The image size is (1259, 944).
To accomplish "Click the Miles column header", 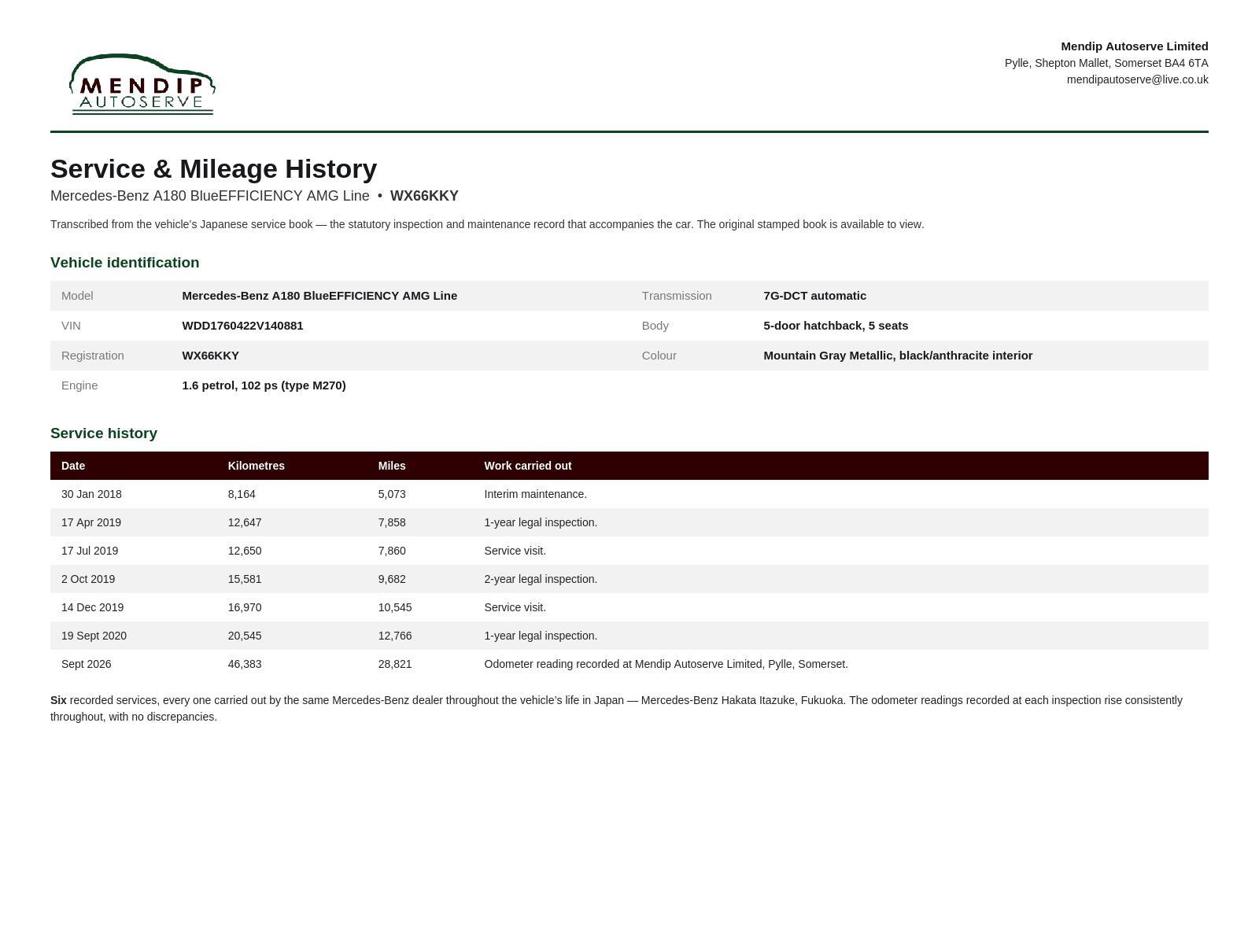I will click(392, 466).
